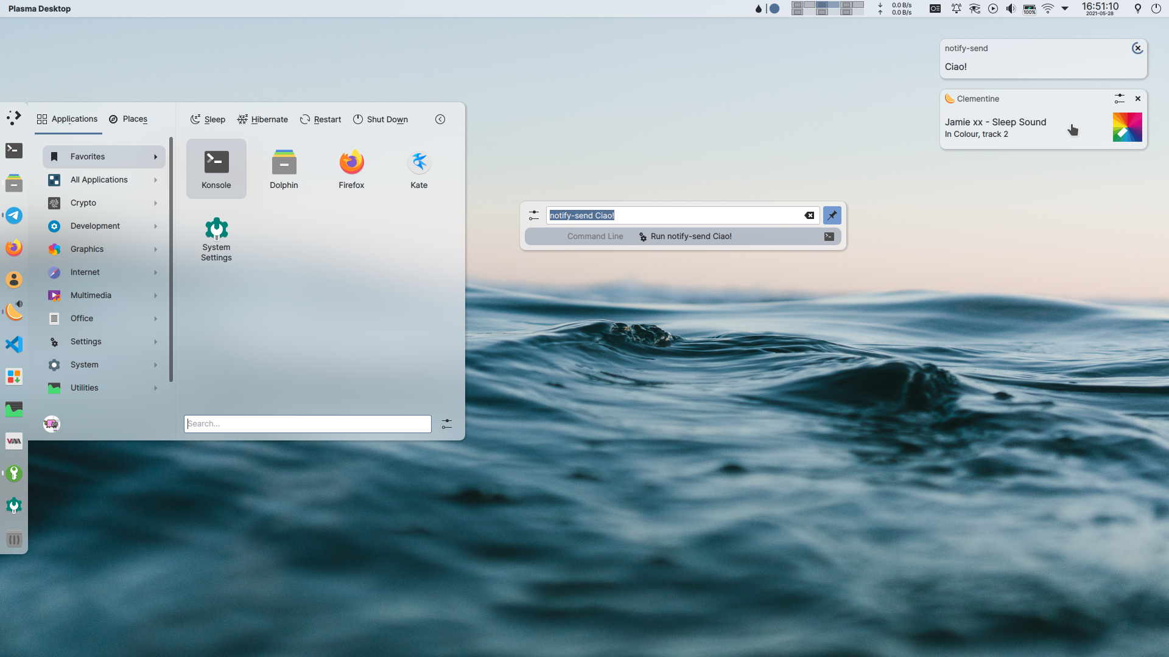This screenshot has width=1169, height=657.
Task: Launch Konsole from favorites grid
Action: [x=216, y=169]
